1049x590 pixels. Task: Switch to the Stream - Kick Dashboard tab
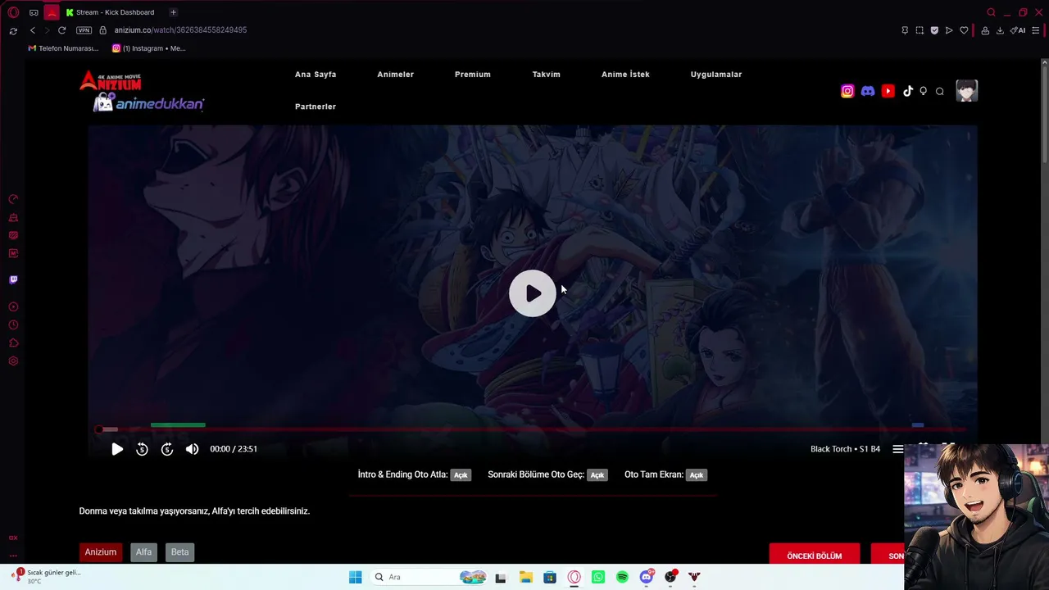[114, 12]
